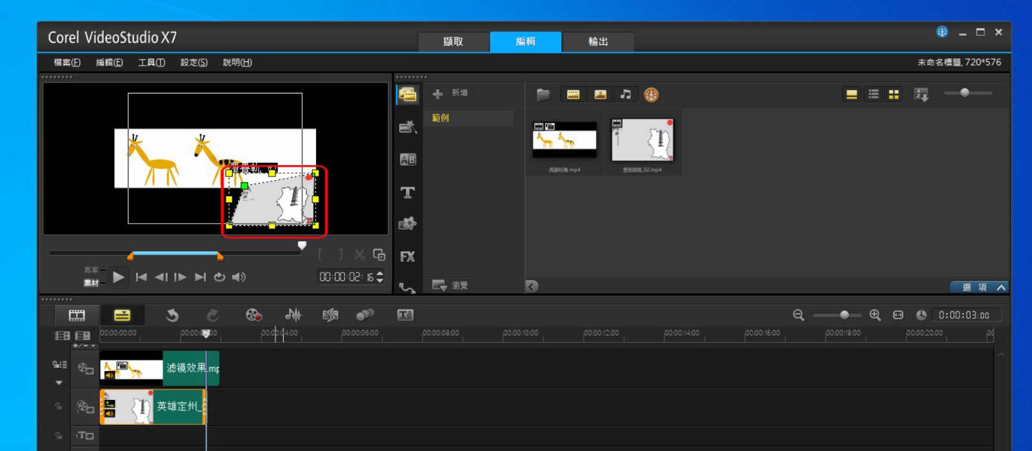The height and width of the screenshot is (451, 1032).
Task: Open the Title (T) library
Action: [408, 192]
